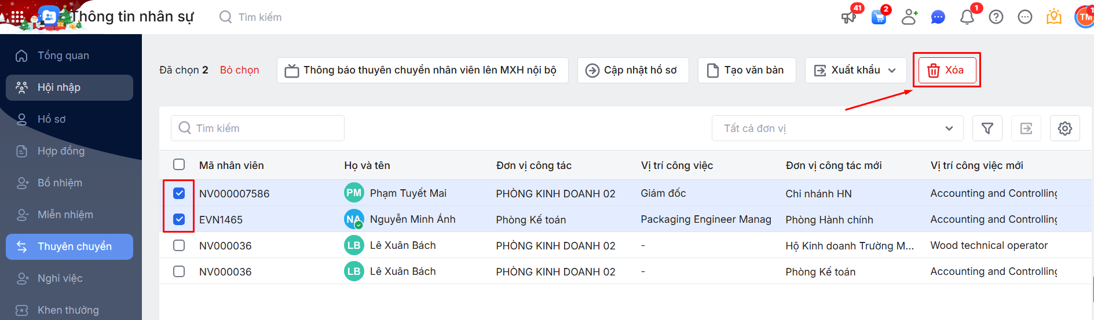Click the table Tìm kiếm search field
Viewport: 1094px width, 320px height.
click(258, 128)
